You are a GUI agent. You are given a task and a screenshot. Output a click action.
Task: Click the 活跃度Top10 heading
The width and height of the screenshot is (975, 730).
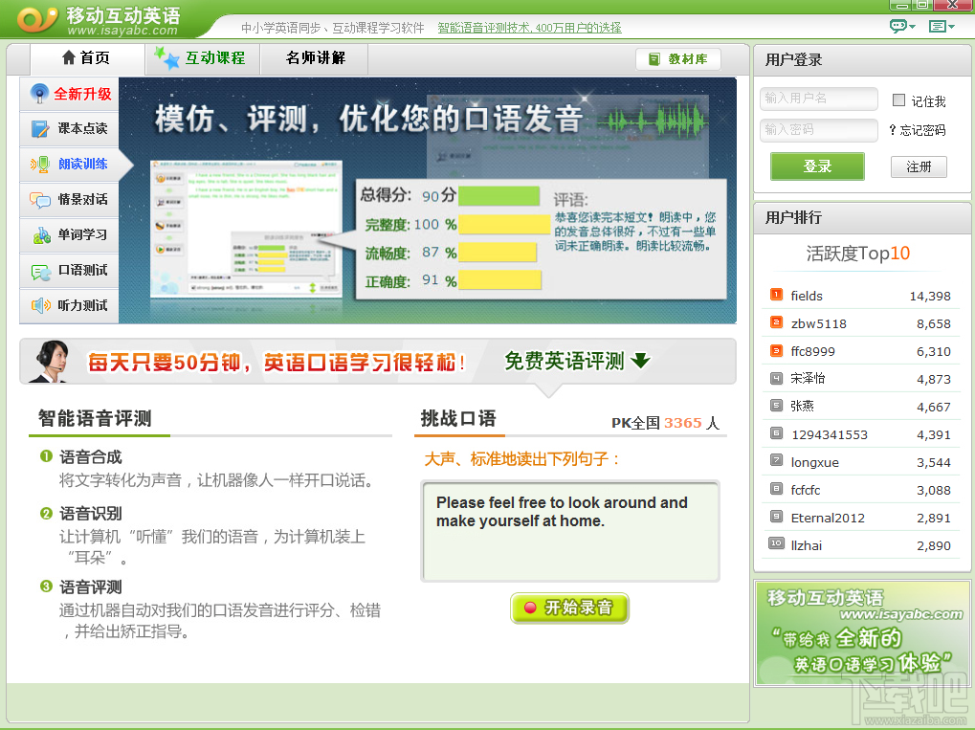tap(857, 254)
